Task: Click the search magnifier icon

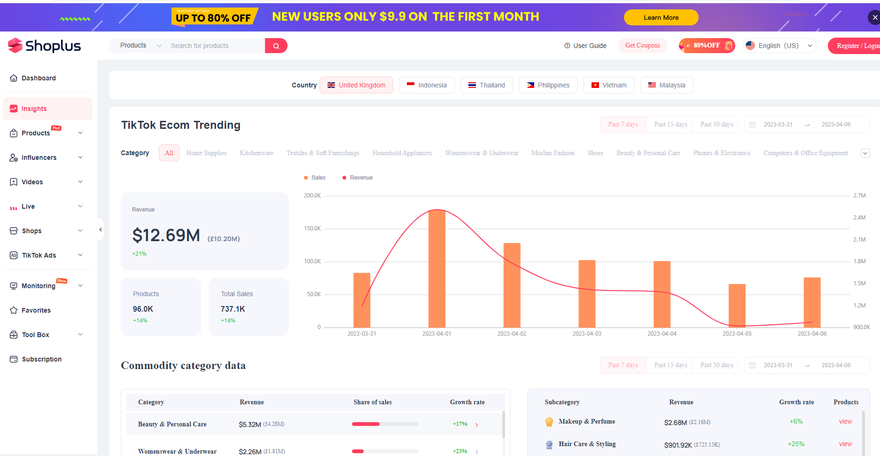Action: pos(276,45)
